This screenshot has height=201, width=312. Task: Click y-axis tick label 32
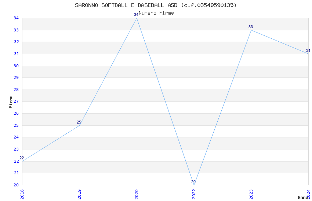point(16,42)
